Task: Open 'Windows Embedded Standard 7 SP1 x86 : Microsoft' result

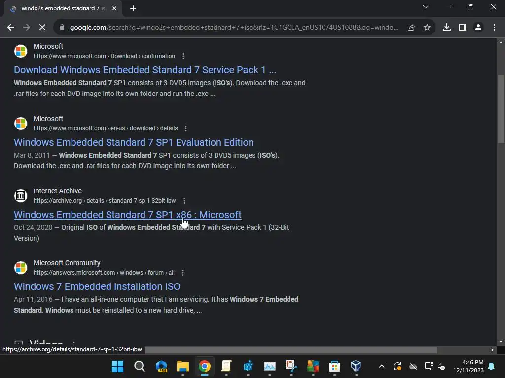Action: 128,215
